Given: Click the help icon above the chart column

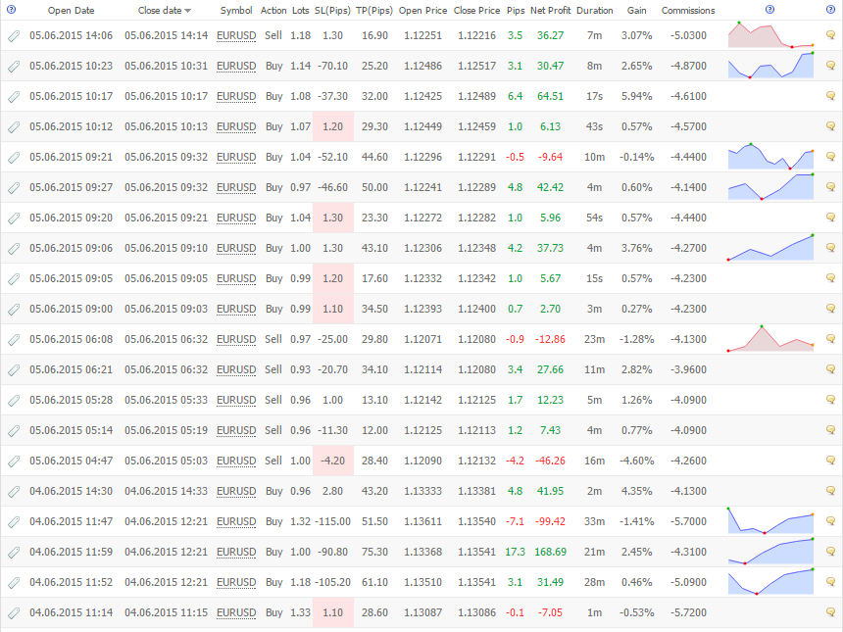Looking at the screenshot, I should tap(769, 10).
